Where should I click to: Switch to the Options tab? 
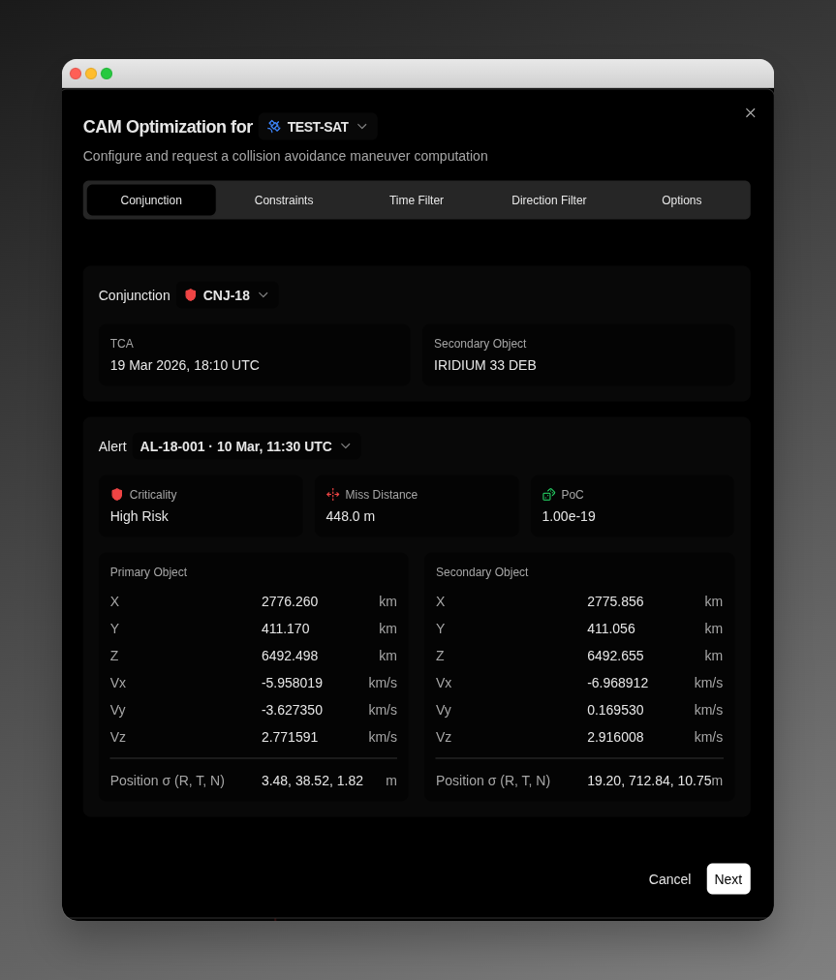[x=682, y=200]
